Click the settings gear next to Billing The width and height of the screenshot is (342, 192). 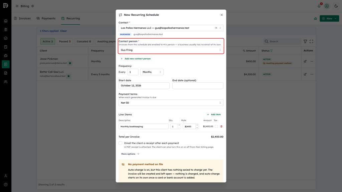coord(33,6)
